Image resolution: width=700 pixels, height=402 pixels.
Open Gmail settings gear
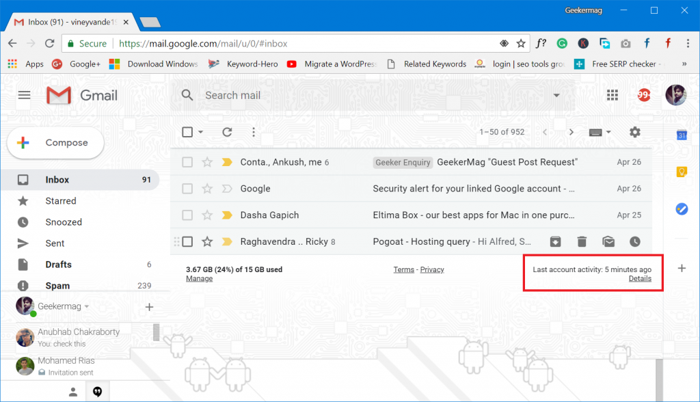coord(634,132)
